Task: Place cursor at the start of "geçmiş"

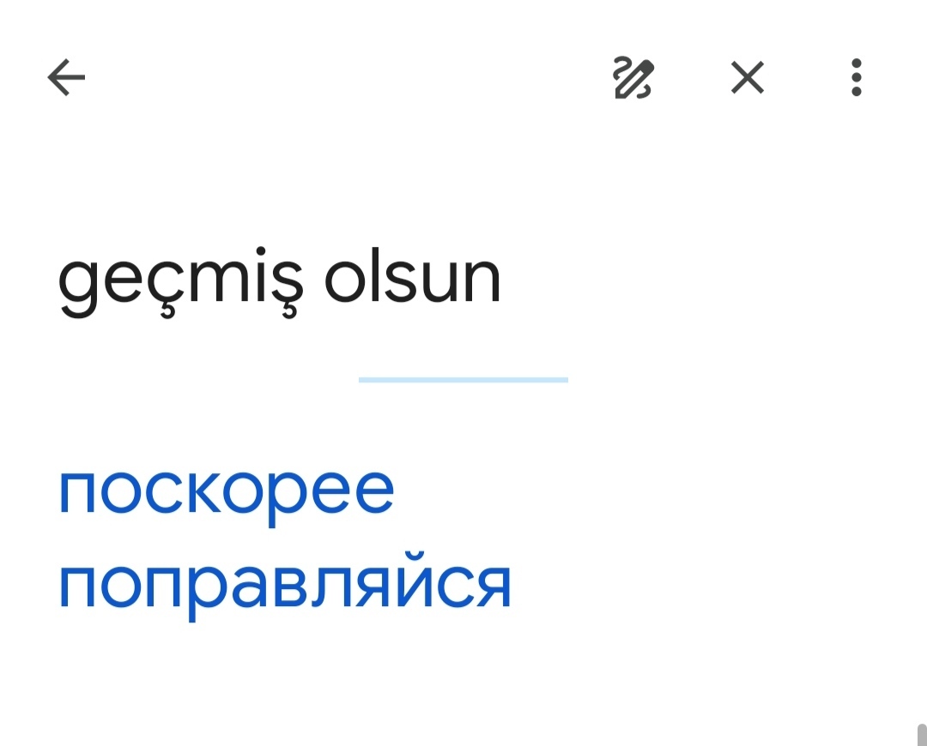Action: click(58, 281)
